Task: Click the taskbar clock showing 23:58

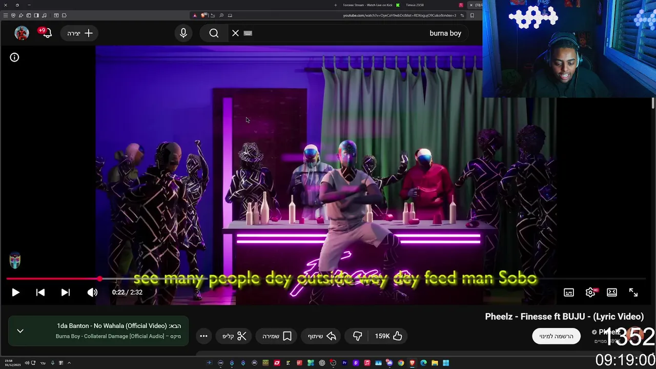Action: tap(12, 363)
